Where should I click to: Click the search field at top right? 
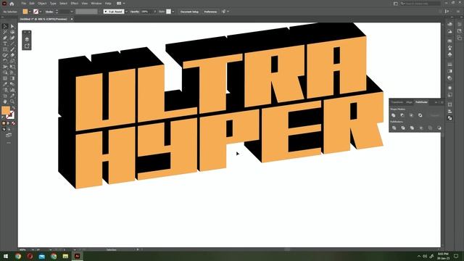pos(420,4)
